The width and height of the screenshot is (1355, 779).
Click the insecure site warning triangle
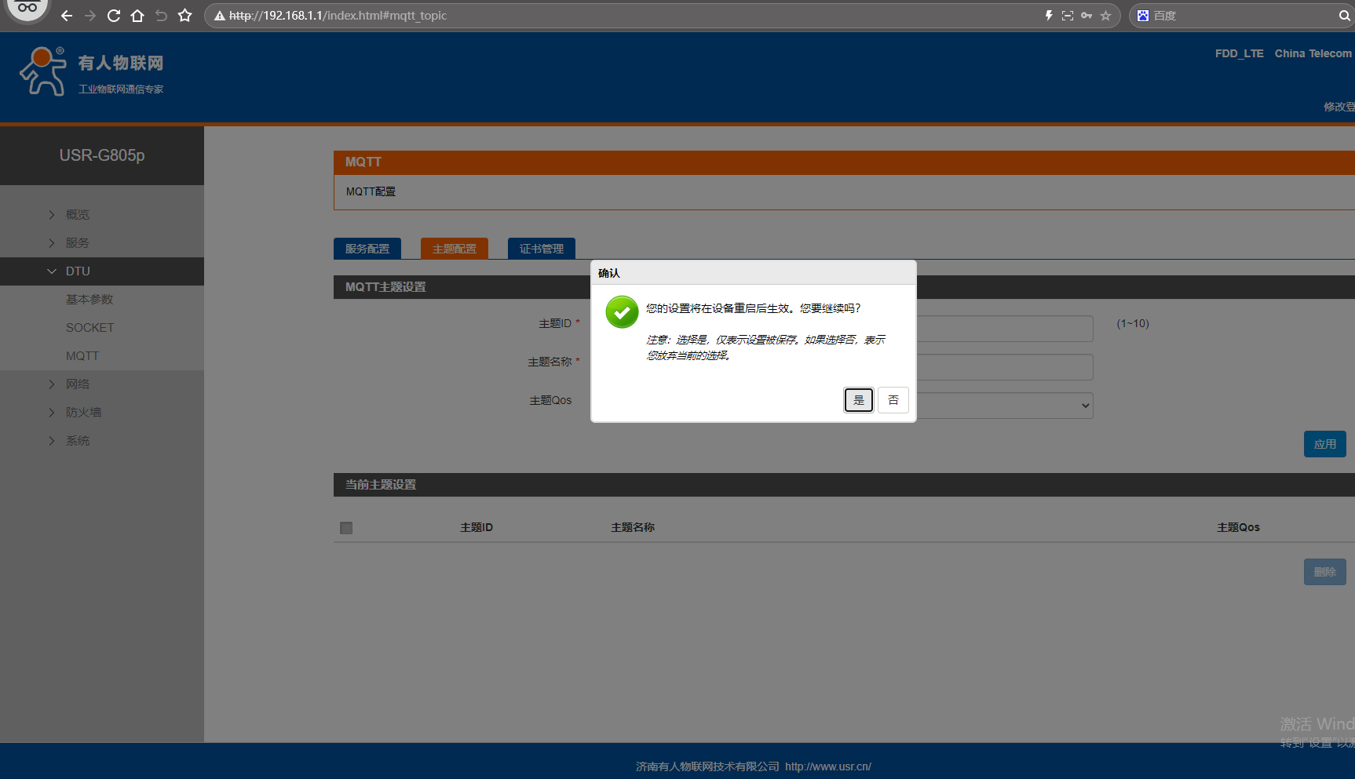220,16
